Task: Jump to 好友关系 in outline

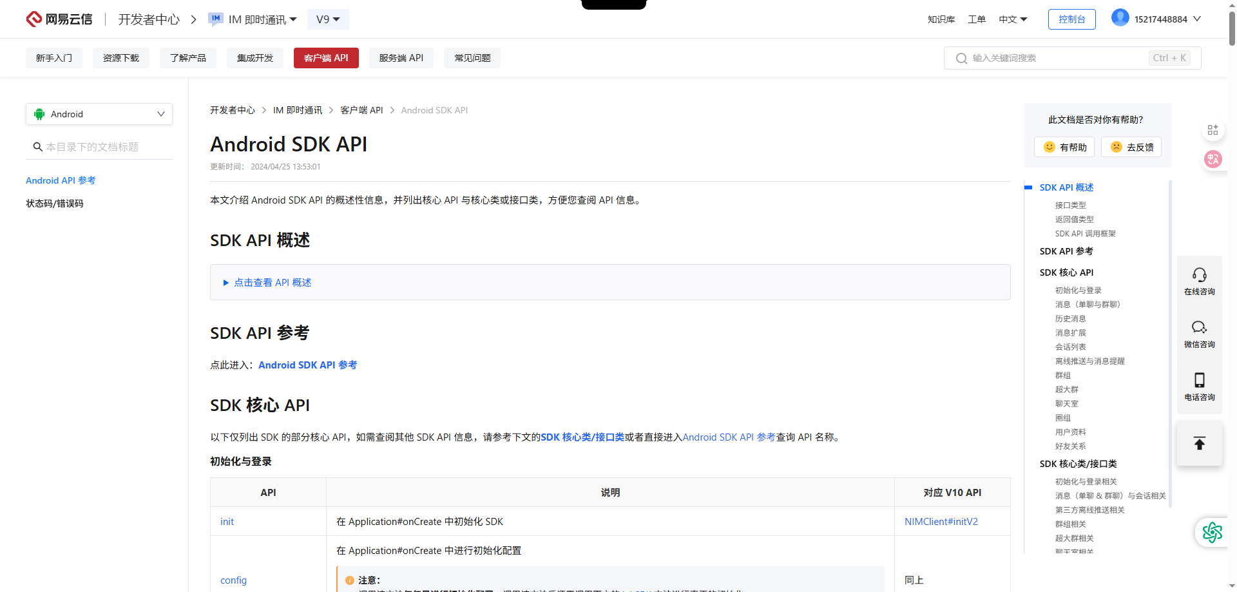Action: pos(1070,446)
